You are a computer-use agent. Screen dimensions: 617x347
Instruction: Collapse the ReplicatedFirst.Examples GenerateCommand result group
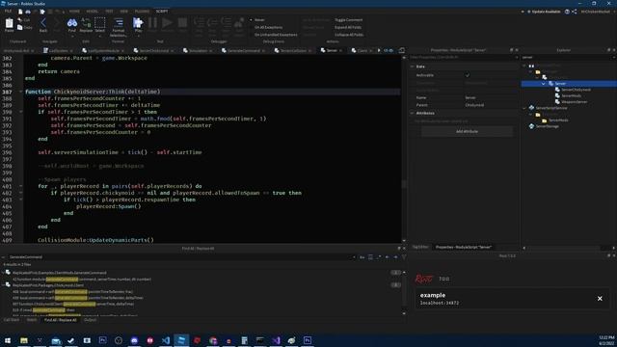(3, 272)
